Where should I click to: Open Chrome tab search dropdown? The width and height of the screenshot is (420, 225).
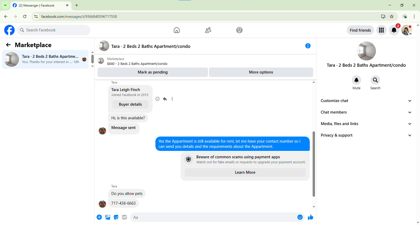coord(5,5)
